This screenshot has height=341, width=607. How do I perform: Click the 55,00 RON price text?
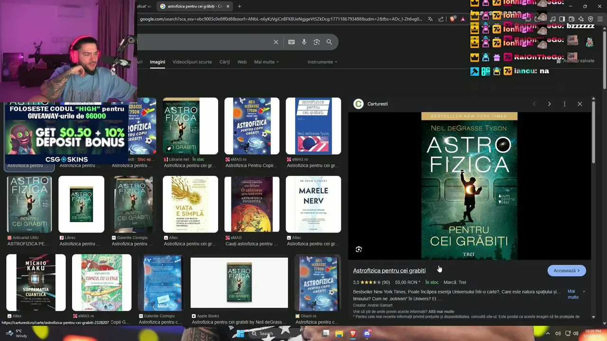tap(408, 282)
